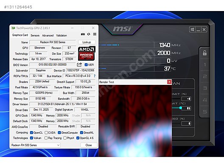Click the Driver Version field value

62,104
